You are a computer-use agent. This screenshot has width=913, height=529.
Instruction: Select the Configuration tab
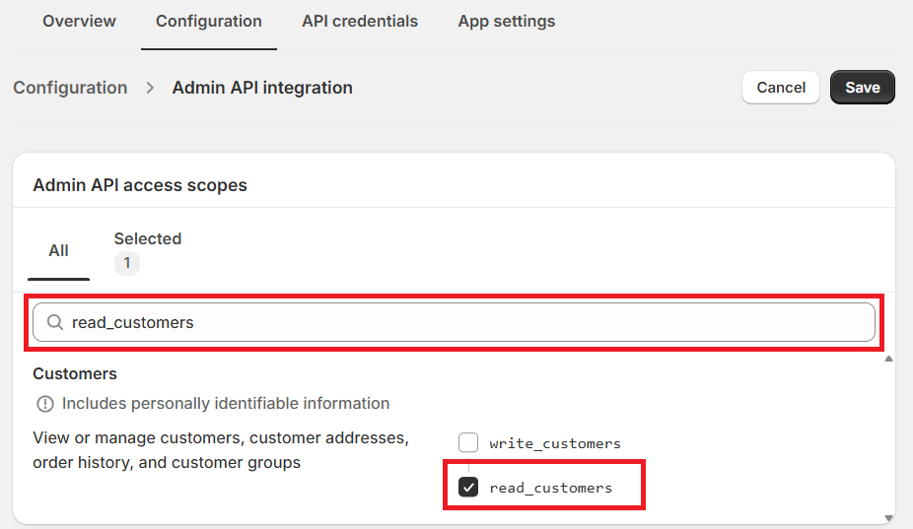point(209,21)
